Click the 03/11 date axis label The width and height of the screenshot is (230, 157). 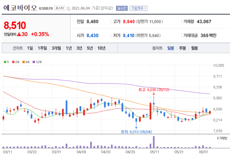click(7, 152)
